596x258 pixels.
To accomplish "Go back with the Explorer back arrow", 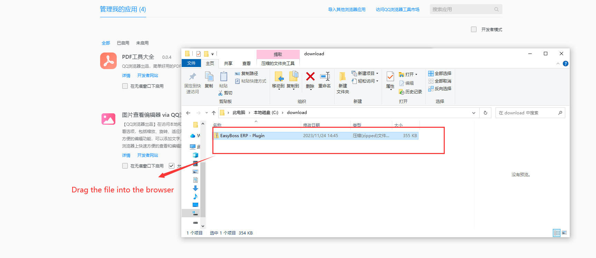I will [x=188, y=113].
